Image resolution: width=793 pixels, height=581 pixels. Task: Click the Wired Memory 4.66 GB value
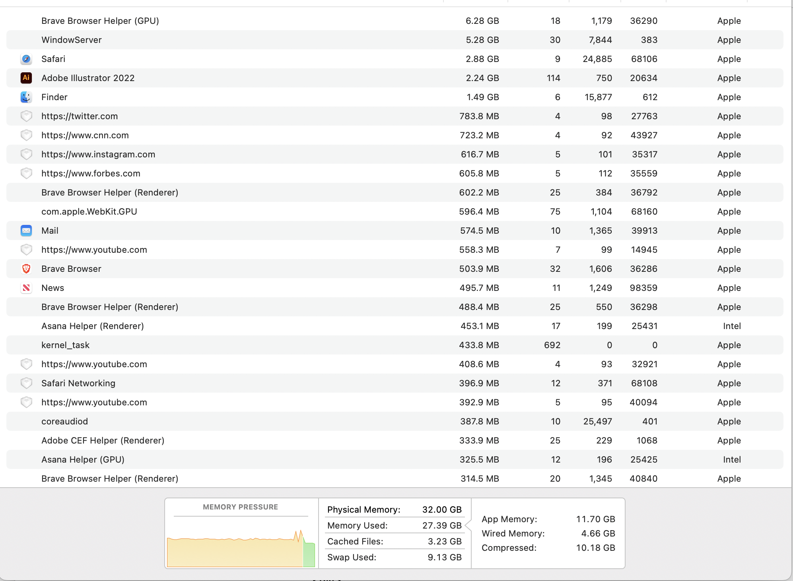(598, 533)
